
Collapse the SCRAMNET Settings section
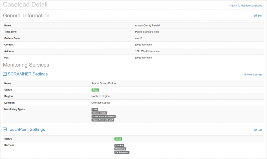[x=4, y=74]
